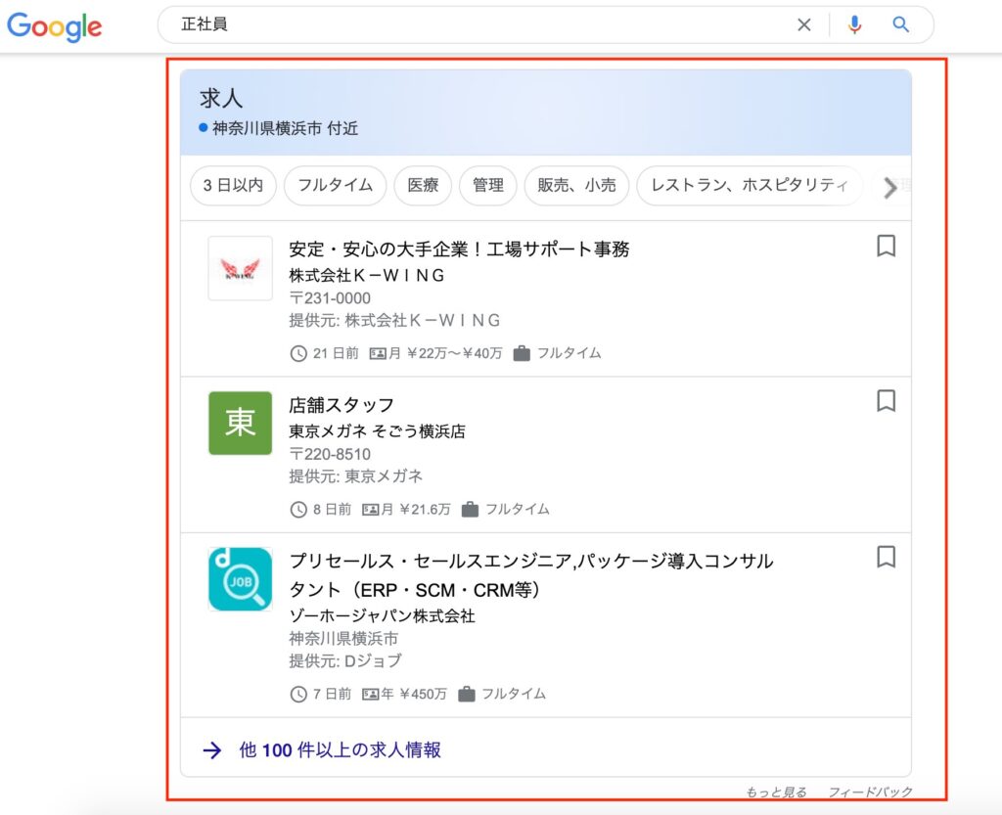Click postal code 〒231-0000
Image resolution: width=1002 pixels, height=815 pixels.
point(330,298)
